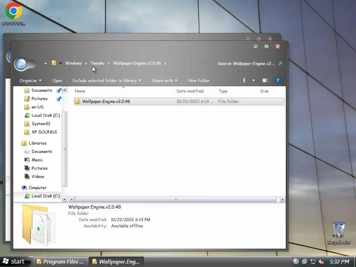Select Wallpaper.Engine.v2.0.48 breadcrumb segment

(x=137, y=63)
